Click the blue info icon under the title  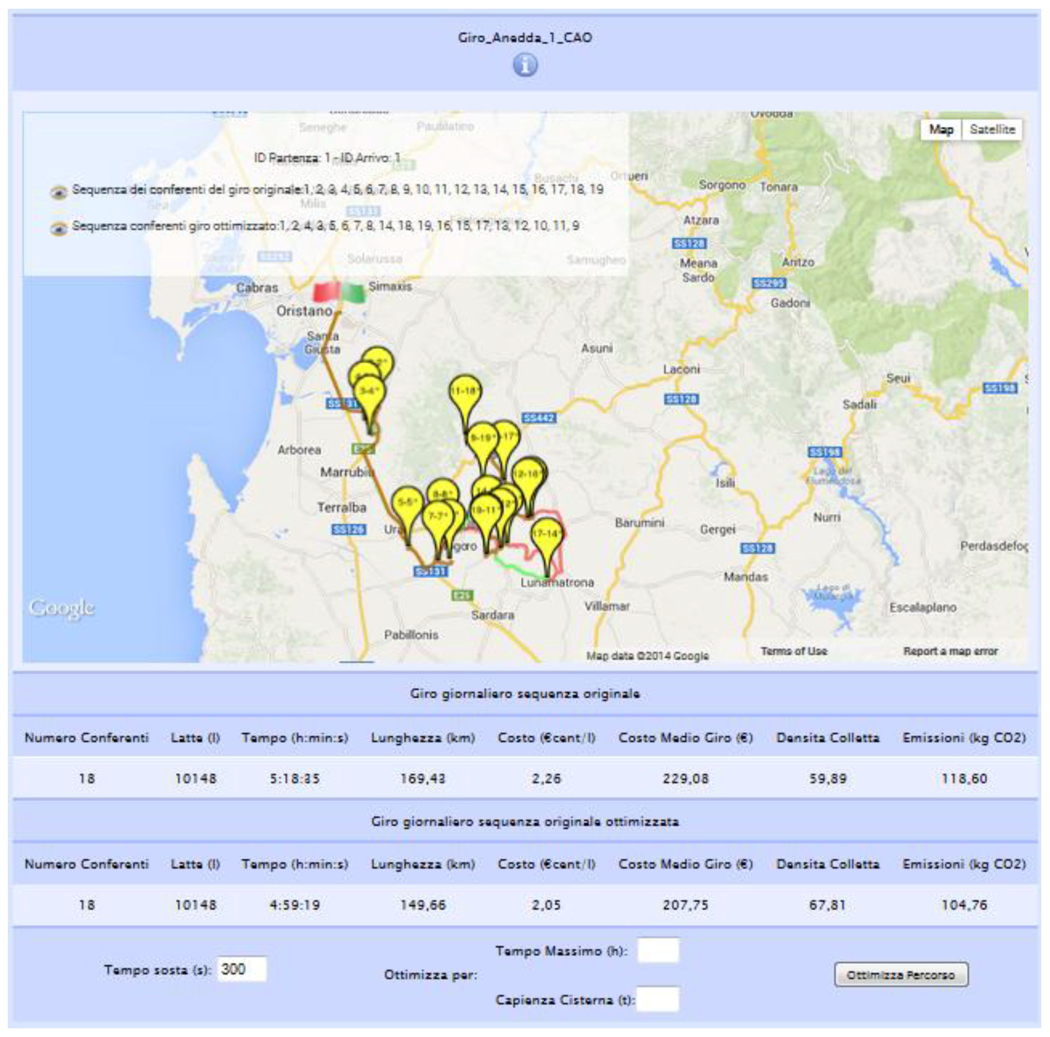point(524,66)
